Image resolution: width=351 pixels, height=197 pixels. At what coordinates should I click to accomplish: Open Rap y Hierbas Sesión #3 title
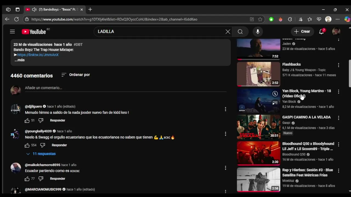click(x=307, y=172)
